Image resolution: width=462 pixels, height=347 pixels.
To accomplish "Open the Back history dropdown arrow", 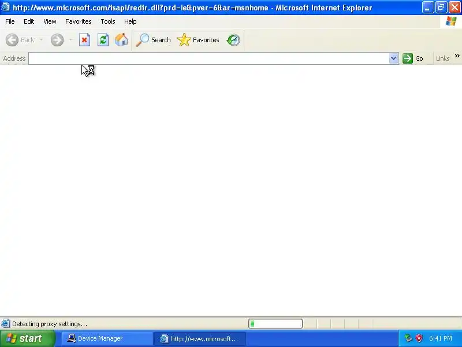I will pos(41,40).
